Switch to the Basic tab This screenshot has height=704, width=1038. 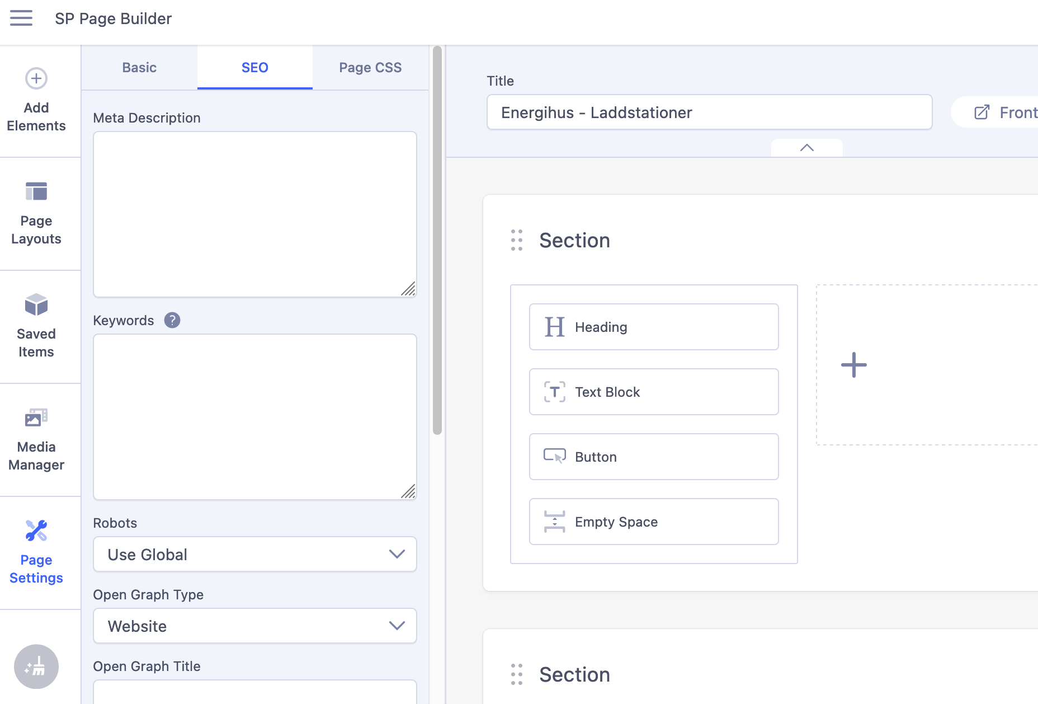point(139,68)
